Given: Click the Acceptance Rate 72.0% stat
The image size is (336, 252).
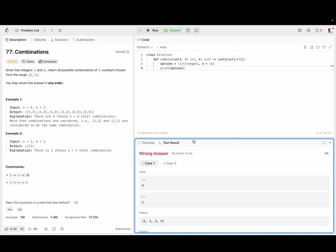Looking at the screenshot, I should (x=81, y=217).
